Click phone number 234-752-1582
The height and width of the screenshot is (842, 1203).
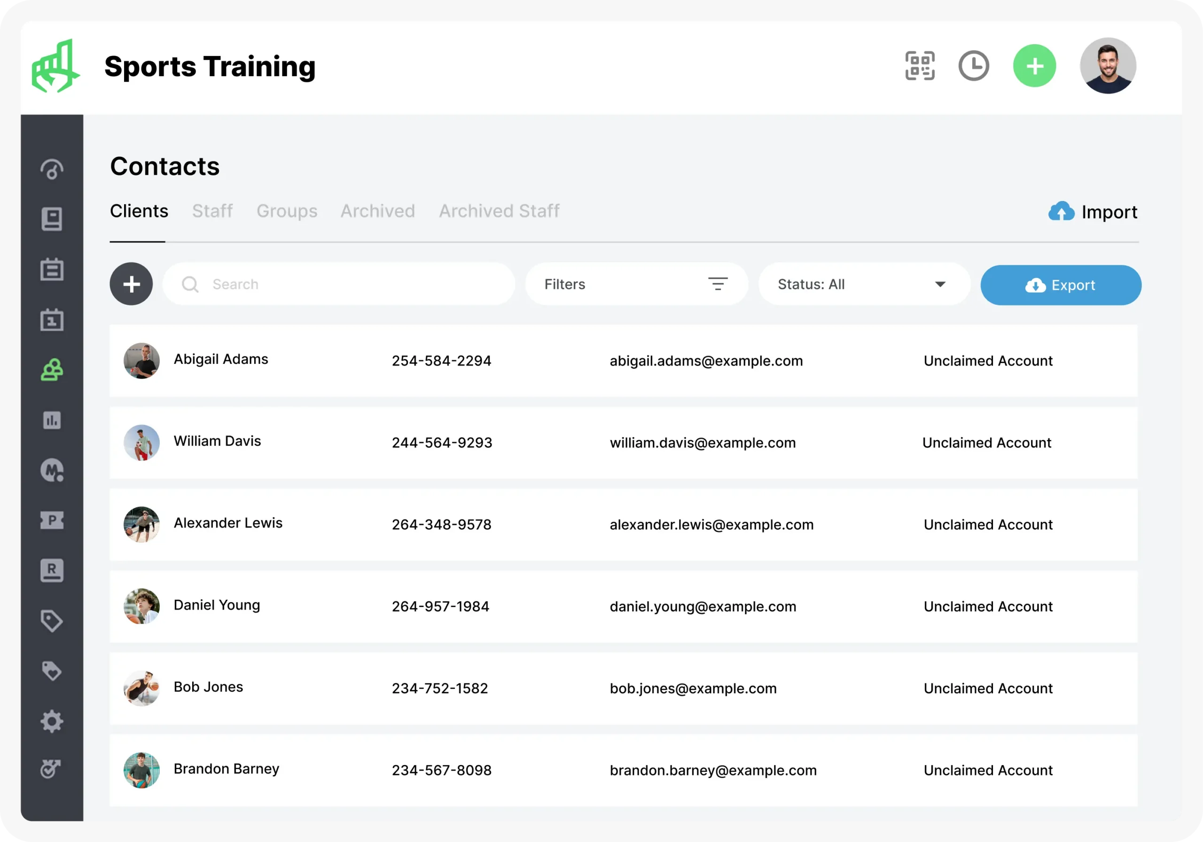tap(439, 688)
